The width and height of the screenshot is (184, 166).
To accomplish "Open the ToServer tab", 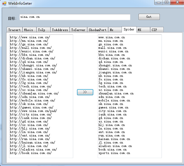I will [78, 30].
